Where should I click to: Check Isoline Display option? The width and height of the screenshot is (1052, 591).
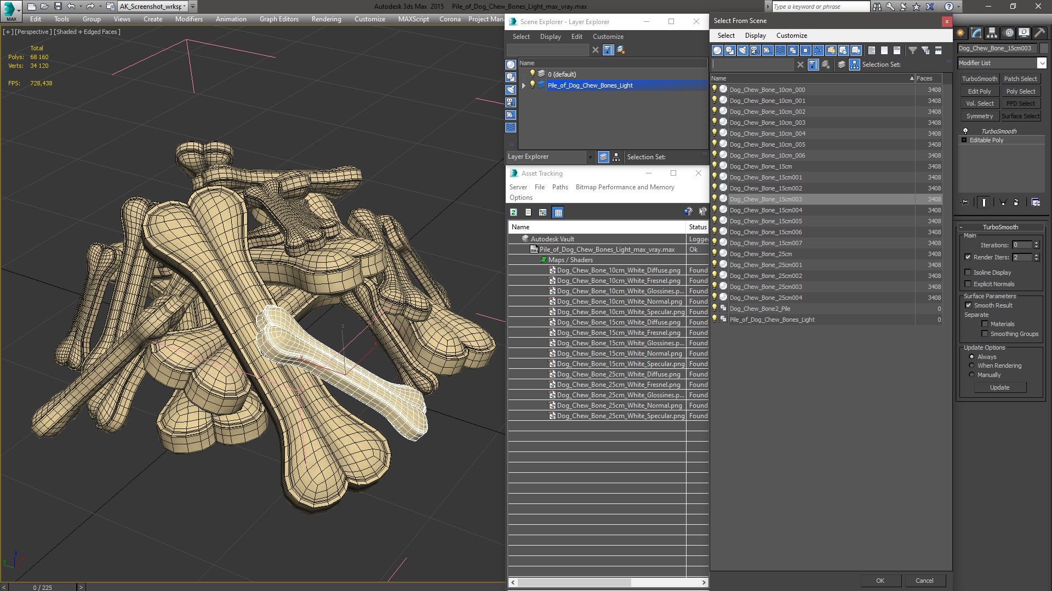(x=968, y=273)
